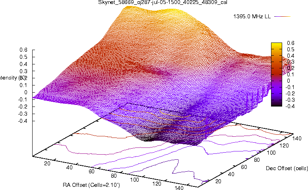This screenshot has width=308, height=190.
Task: Click the -0.1 tick on the Intensity axis
Action: (23, 99)
